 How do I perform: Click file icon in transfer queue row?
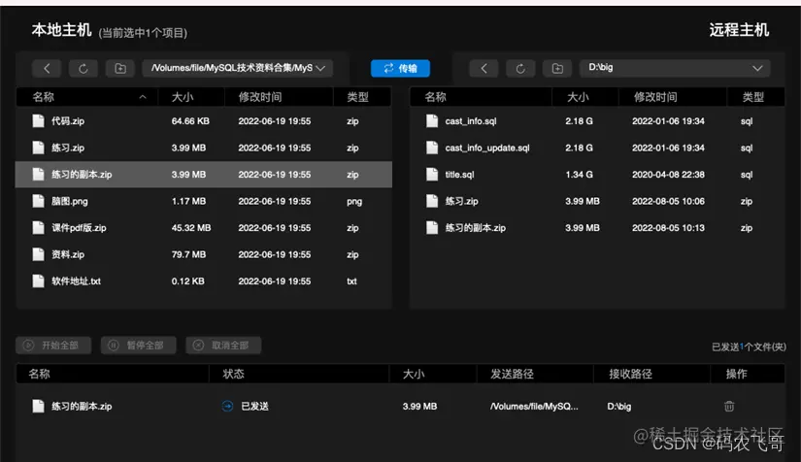[38, 407]
